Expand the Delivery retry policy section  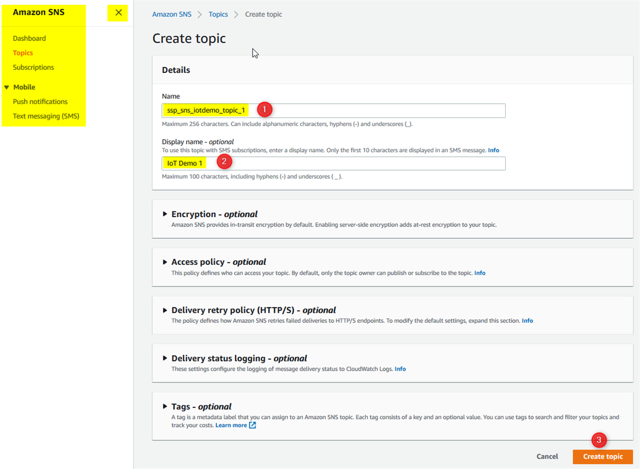165,310
